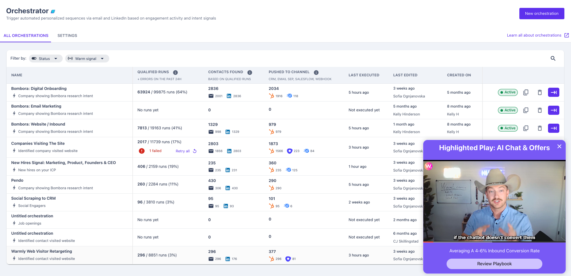Open the Status filter dropdown
Viewport: 571px width, 276px height.
click(46, 58)
